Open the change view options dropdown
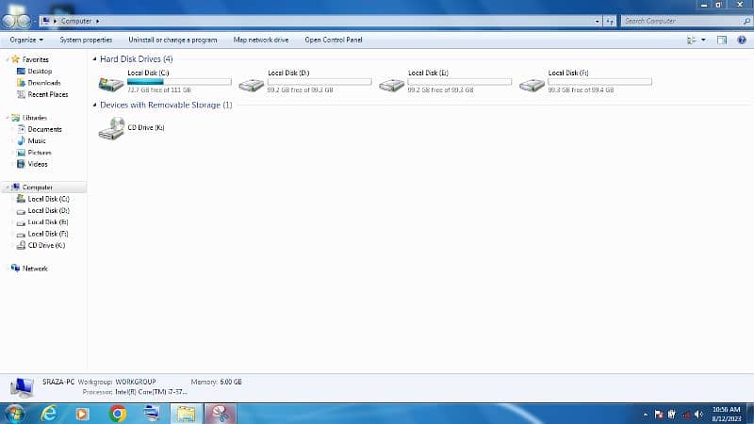This screenshot has width=754, height=424. click(x=703, y=40)
